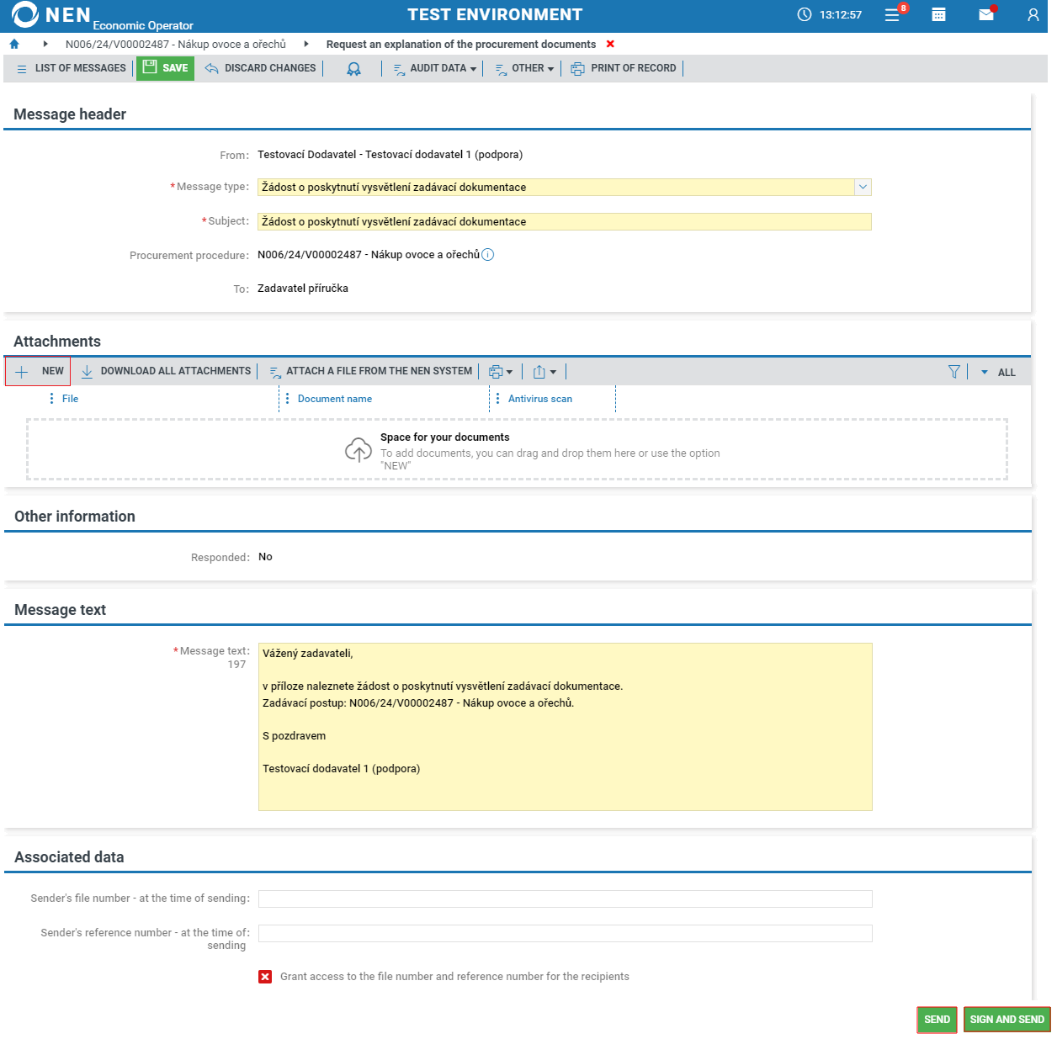Click the document drop zone area
Image resolution: width=1057 pixels, height=1039 pixels.
tap(517, 449)
